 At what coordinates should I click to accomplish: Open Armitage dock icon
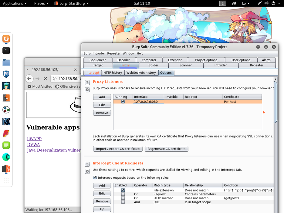click(6, 86)
